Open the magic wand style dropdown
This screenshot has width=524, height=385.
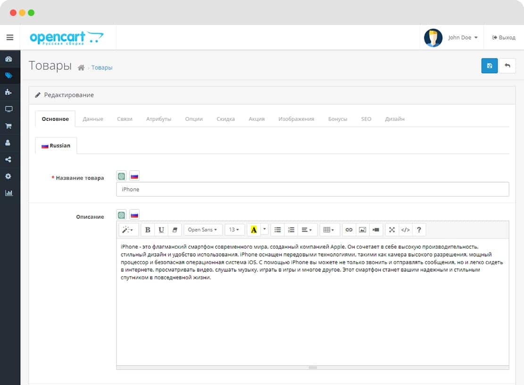point(128,230)
